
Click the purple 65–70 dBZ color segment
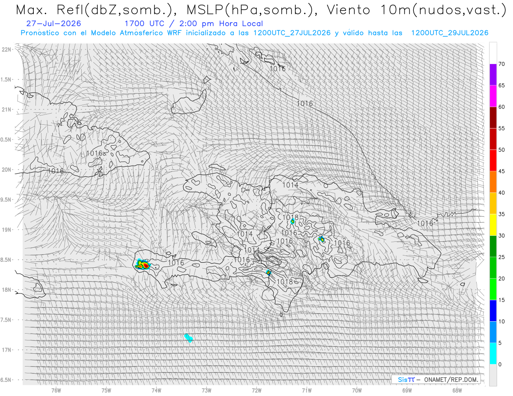point(493,75)
